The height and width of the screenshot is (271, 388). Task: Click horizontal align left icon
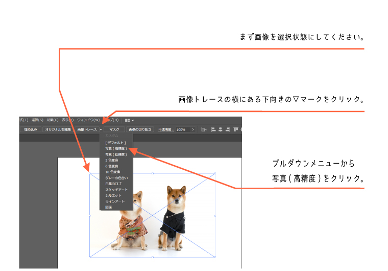[213, 129]
